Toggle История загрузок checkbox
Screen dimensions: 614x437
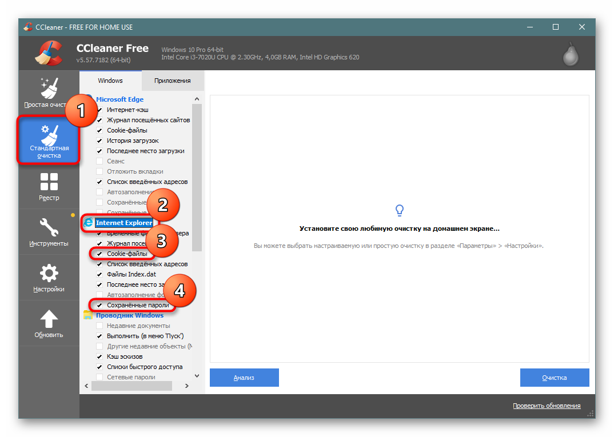pyautogui.click(x=99, y=141)
